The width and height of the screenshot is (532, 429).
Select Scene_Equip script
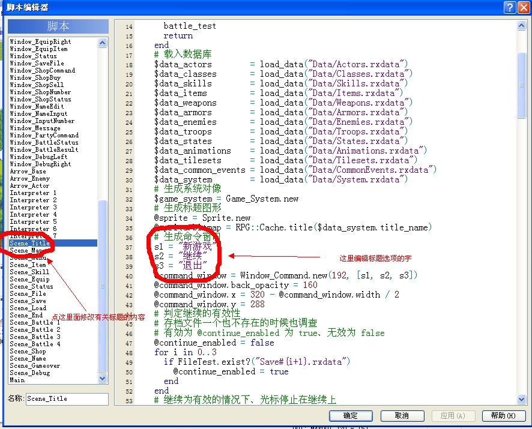coord(29,280)
